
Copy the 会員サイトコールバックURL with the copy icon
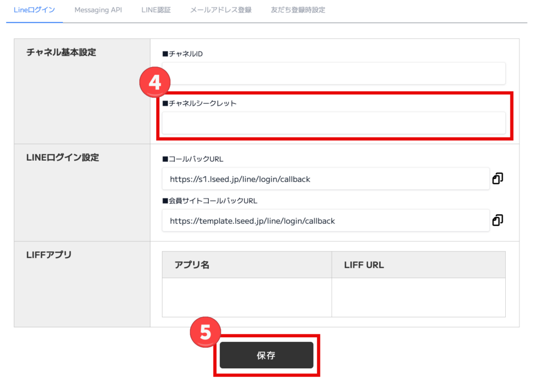pos(497,220)
